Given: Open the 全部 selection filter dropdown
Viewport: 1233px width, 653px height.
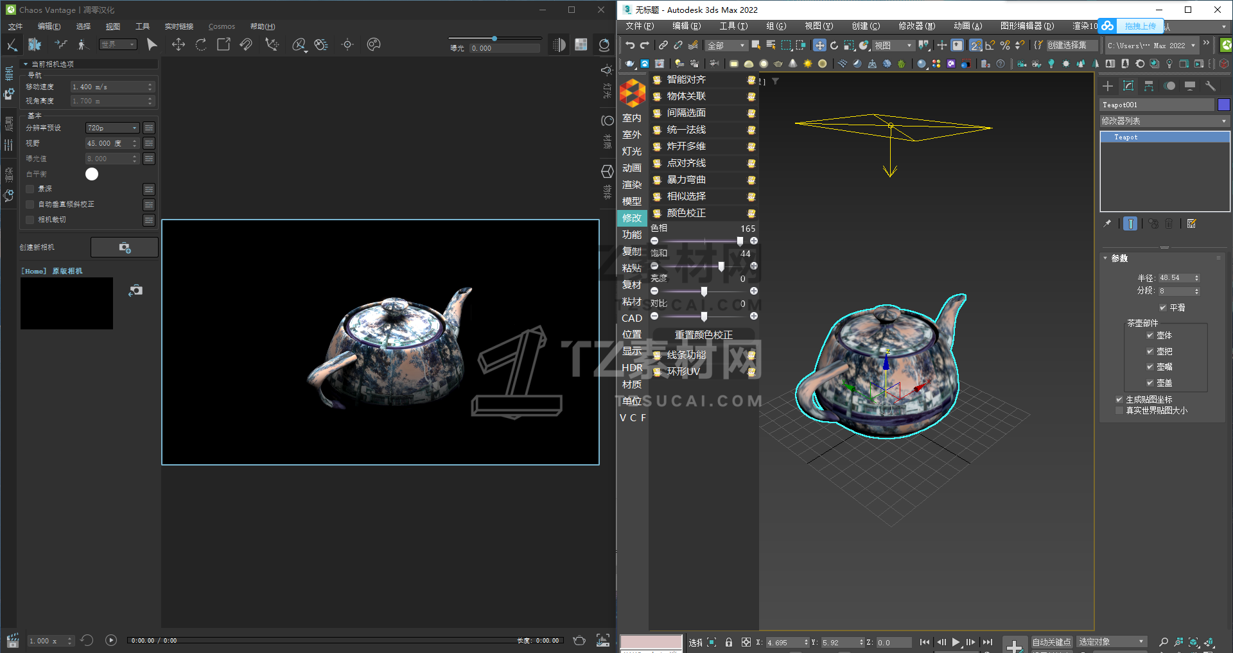Looking at the screenshot, I should [x=726, y=46].
